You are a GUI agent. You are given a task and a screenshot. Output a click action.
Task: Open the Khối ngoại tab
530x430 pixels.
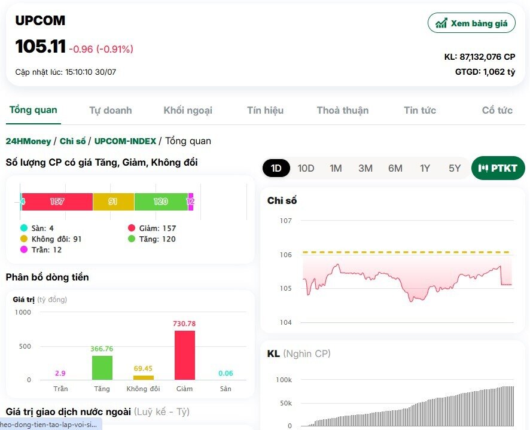188,111
